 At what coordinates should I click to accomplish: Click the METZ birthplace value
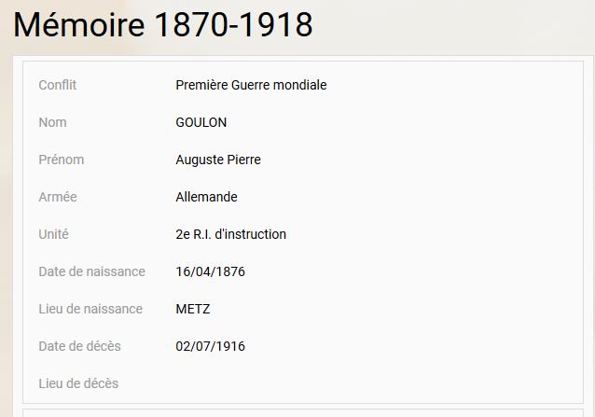click(193, 309)
